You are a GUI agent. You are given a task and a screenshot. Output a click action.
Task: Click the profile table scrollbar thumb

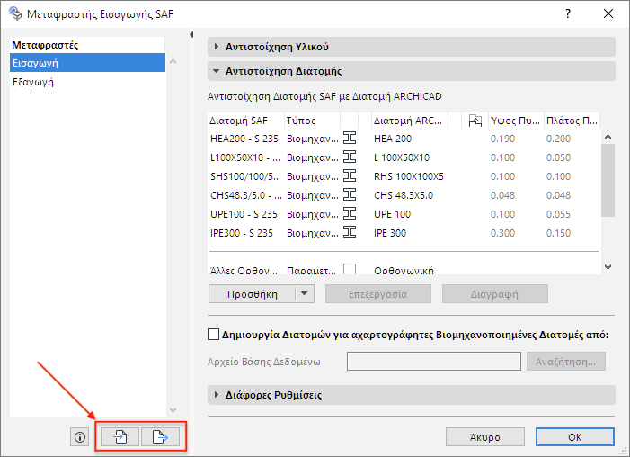tap(608, 180)
